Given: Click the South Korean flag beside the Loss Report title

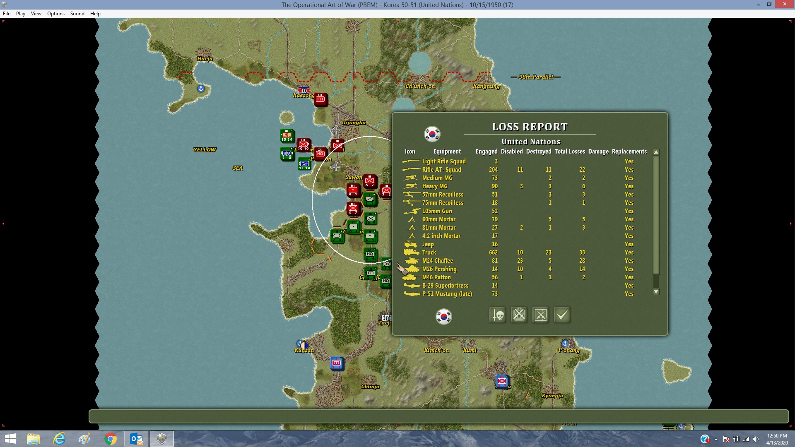Looking at the screenshot, I should pos(432,134).
